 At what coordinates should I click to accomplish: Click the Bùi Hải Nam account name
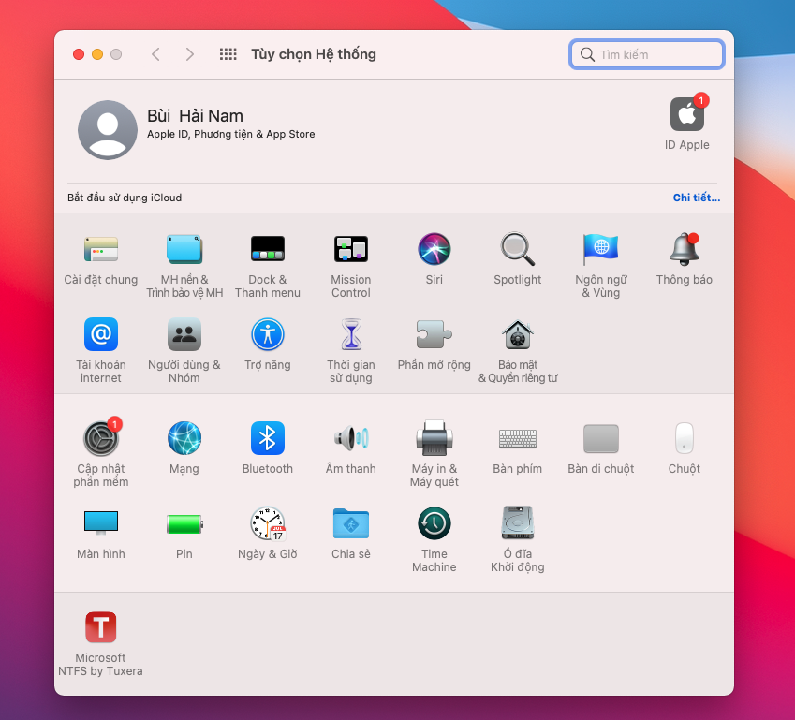coord(195,116)
